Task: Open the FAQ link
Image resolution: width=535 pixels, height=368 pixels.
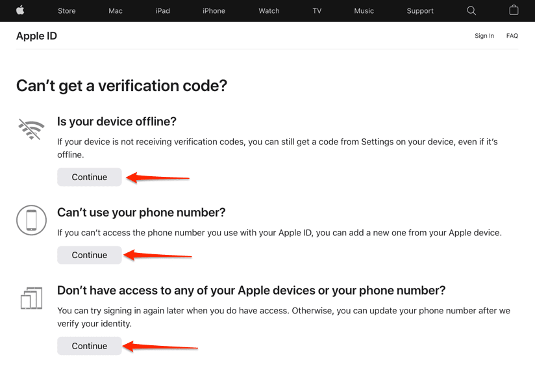Action: coord(512,36)
